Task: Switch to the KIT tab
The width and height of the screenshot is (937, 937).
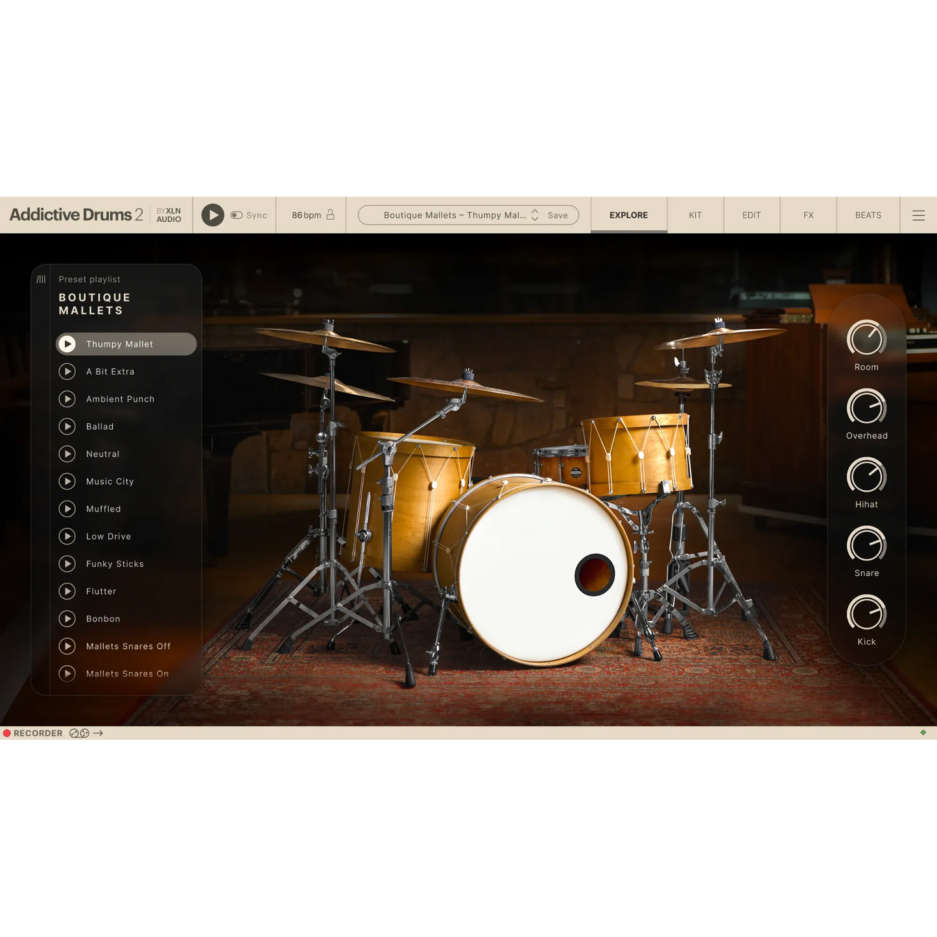Action: click(695, 215)
